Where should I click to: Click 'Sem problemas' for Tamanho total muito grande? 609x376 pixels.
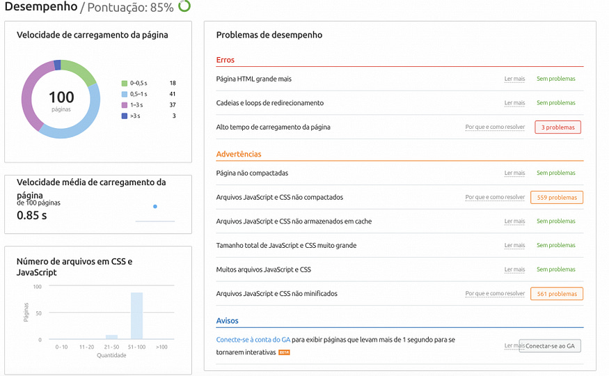[556, 246]
